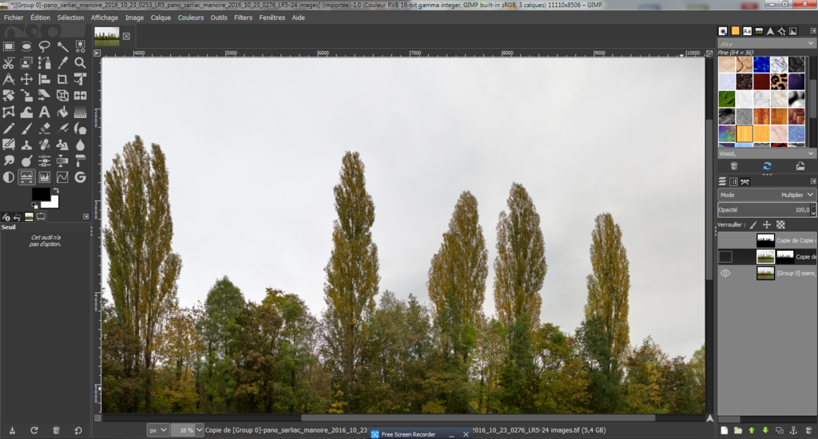818x439 pixels.
Task: Open the Fichier menu
Action: [x=14, y=18]
